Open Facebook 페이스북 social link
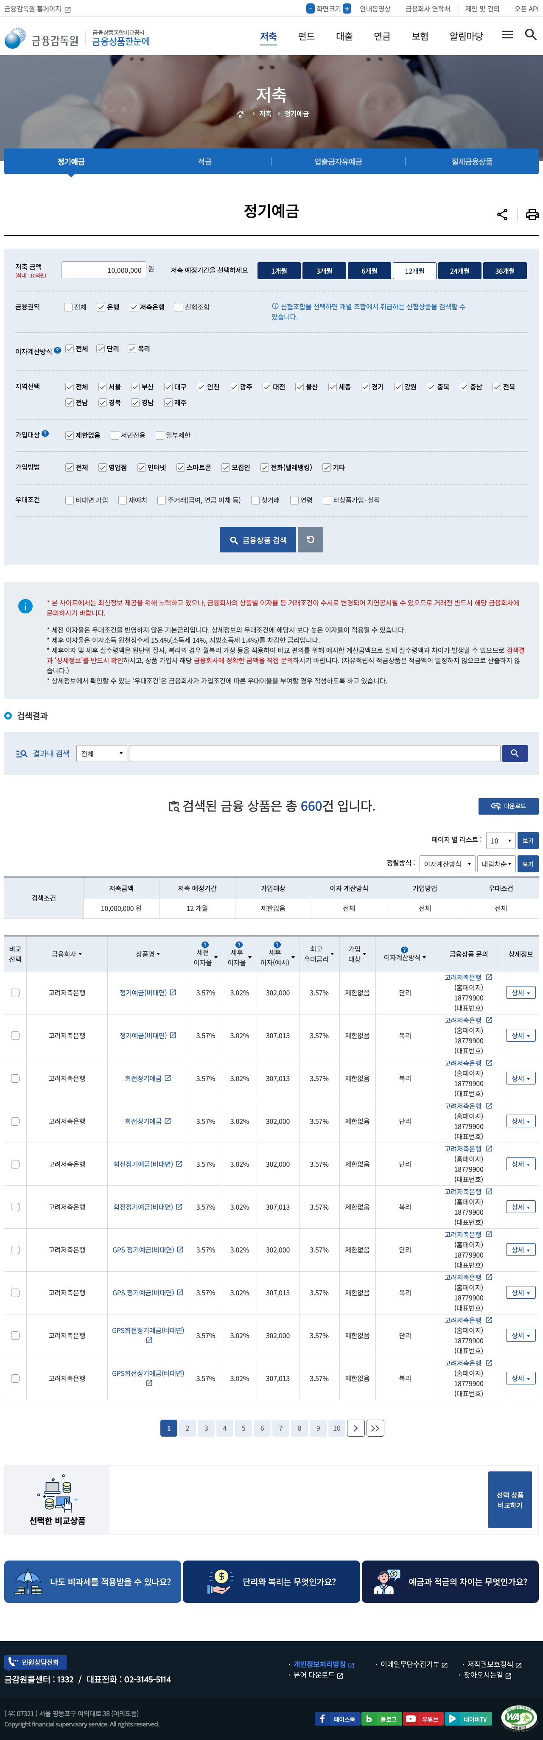The width and height of the screenshot is (543, 1740). pyautogui.click(x=337, y=1719)
